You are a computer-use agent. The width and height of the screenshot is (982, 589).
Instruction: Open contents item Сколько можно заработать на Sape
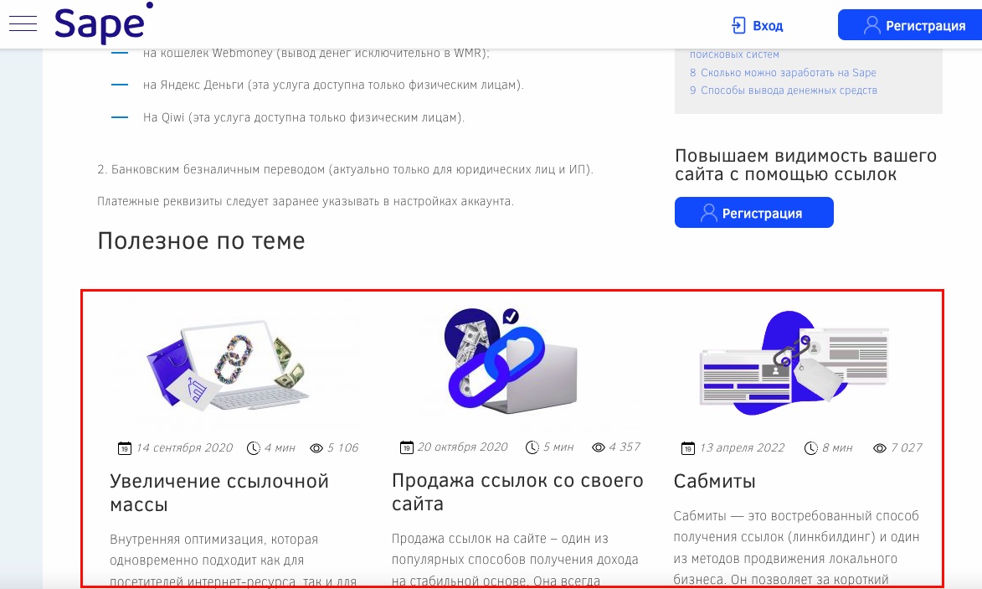point(783,73)
